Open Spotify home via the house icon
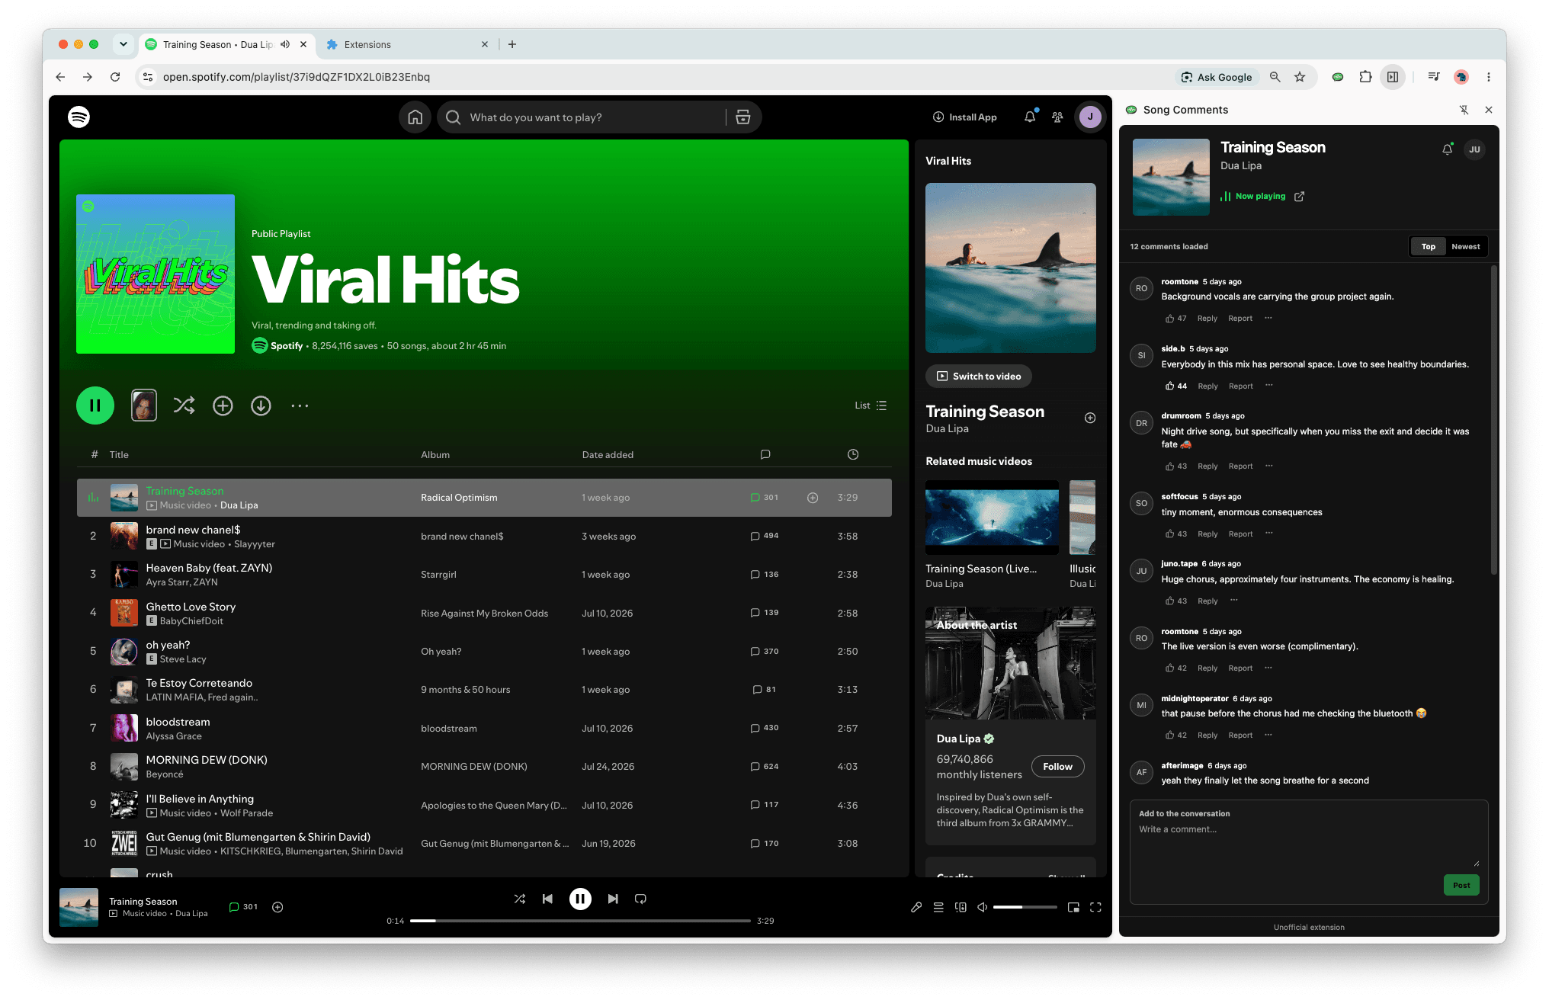 (x=415, y=117)
